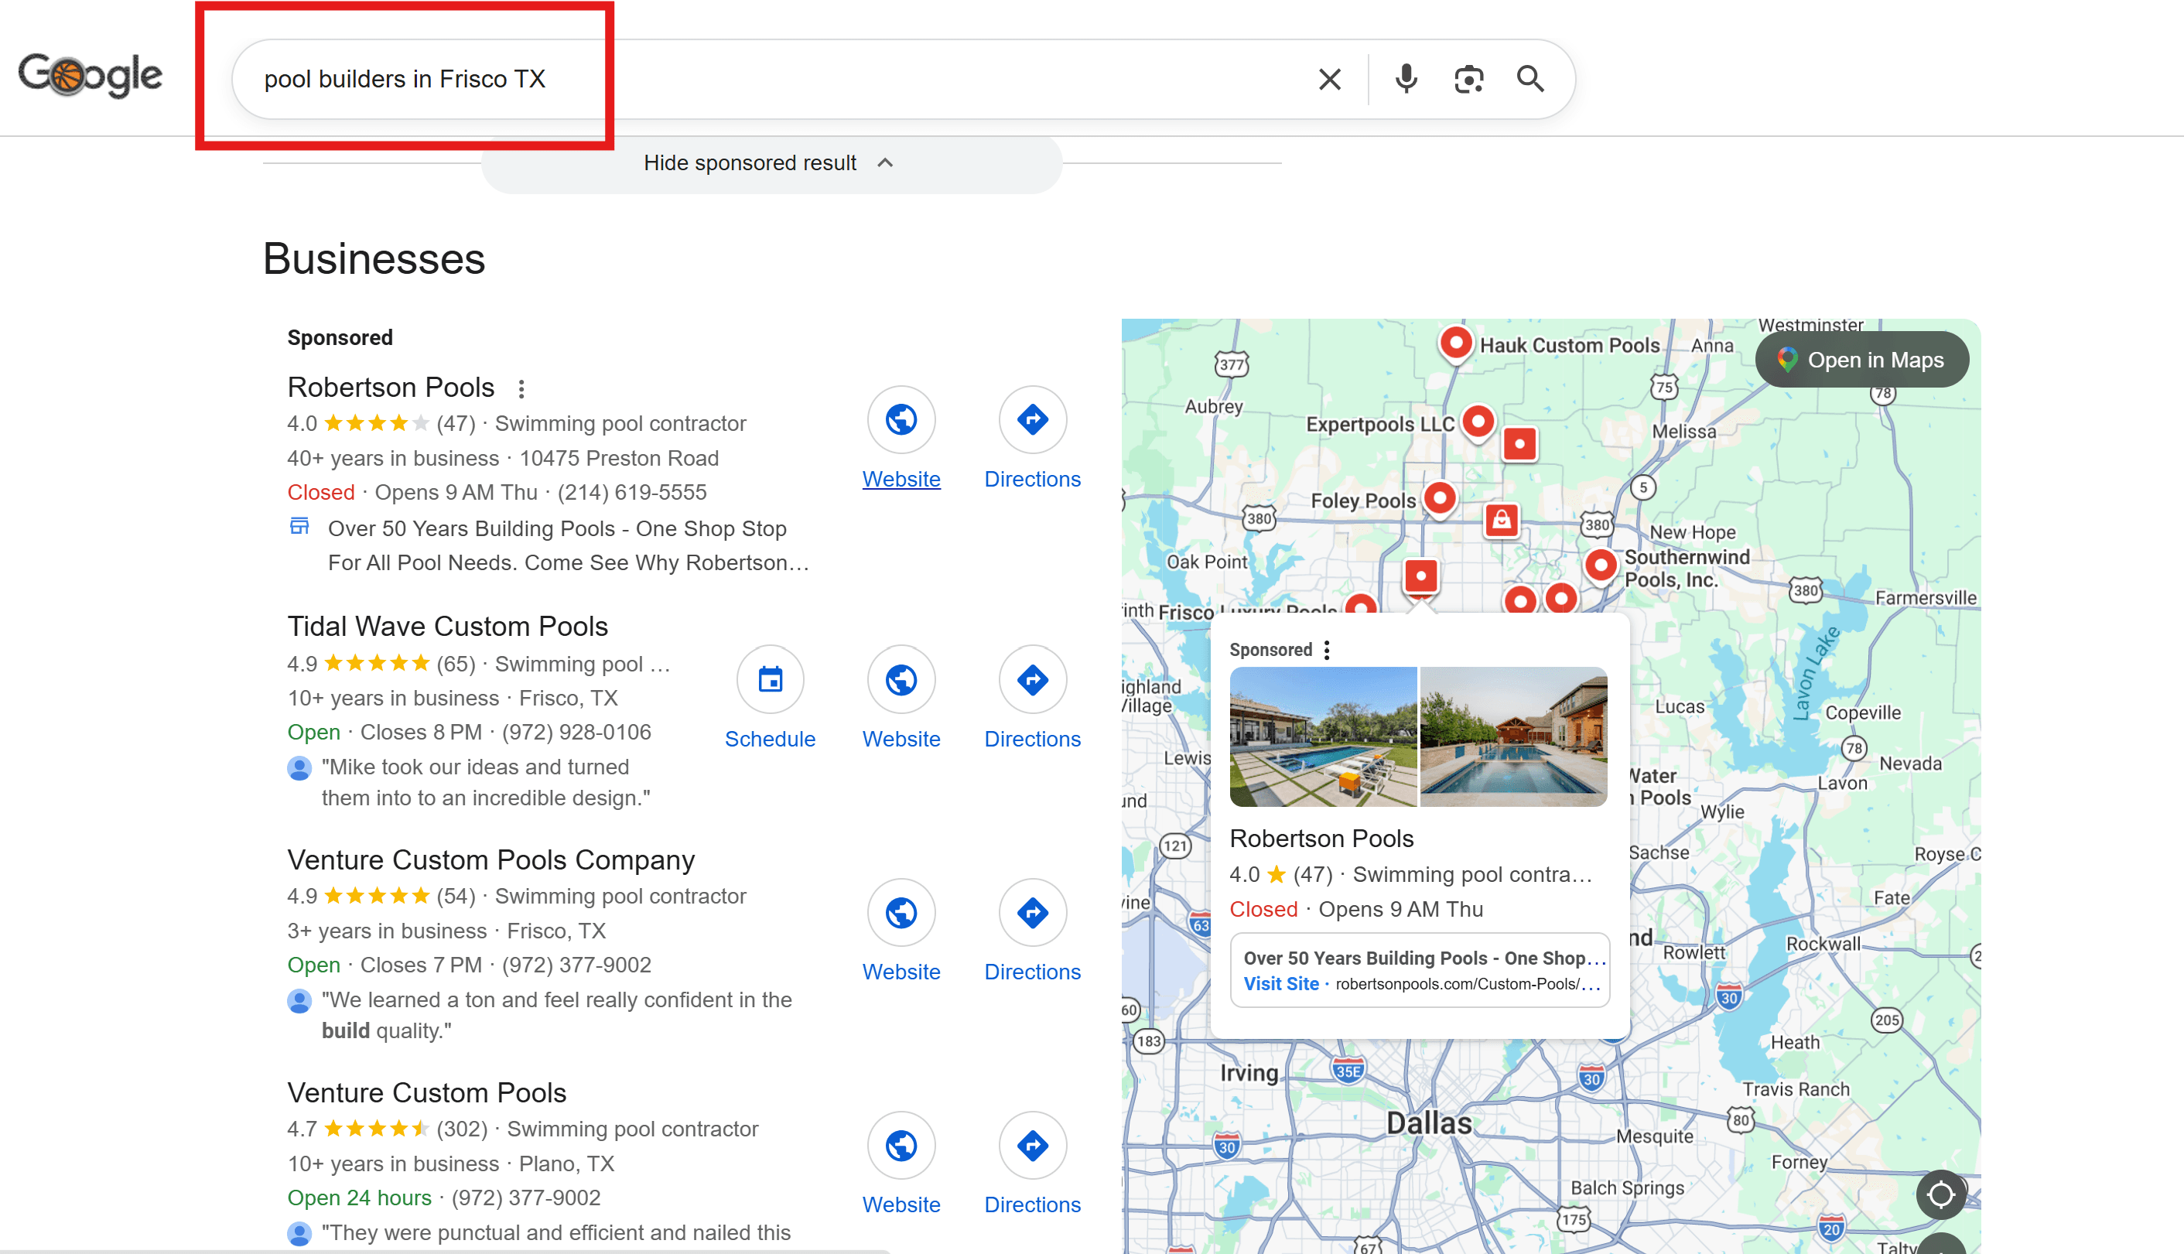This screenshot has height=1254, width=2184.
Task: Collapse Hide sponsored result chevron
Action: [884, 162]
